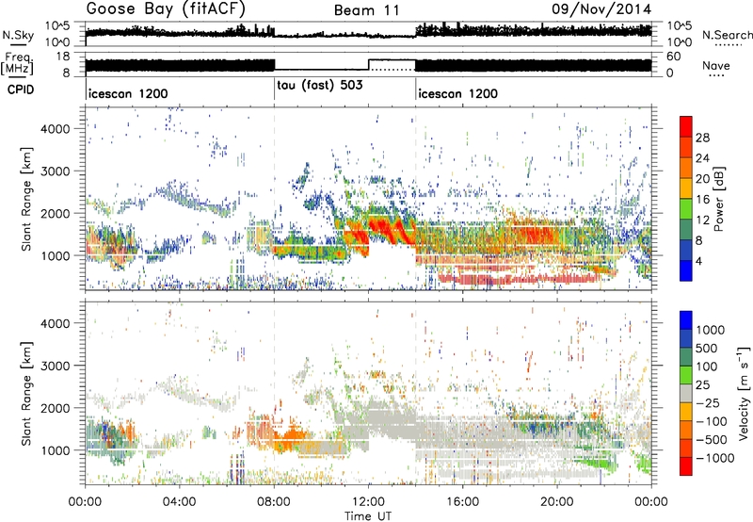753x522 pixels.
Task: Click the '2000' range tick on velocity panel
Action: click(56, 408)
